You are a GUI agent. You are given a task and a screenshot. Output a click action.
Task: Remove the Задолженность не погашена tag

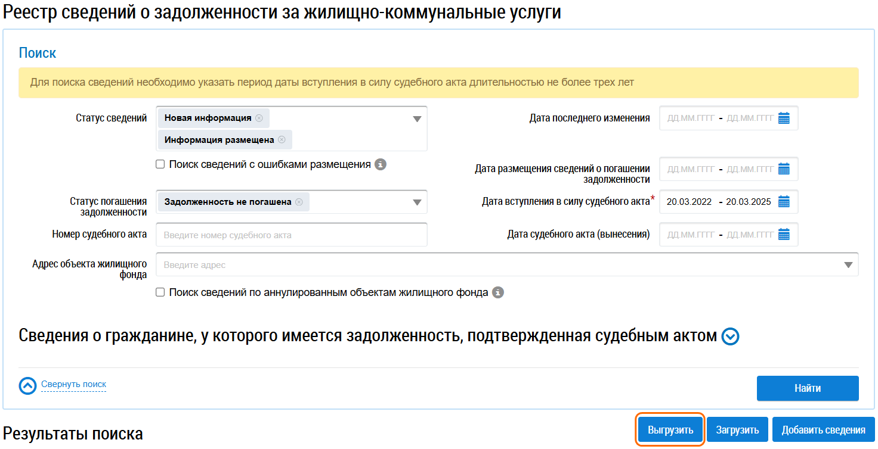(299, 202)
